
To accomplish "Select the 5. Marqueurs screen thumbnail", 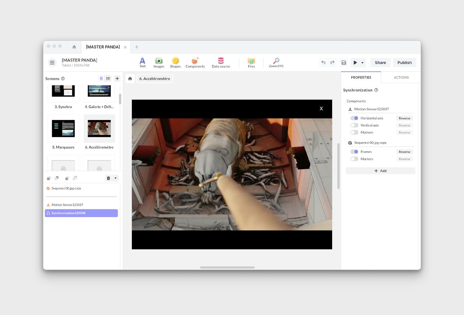I will (63, 129).
